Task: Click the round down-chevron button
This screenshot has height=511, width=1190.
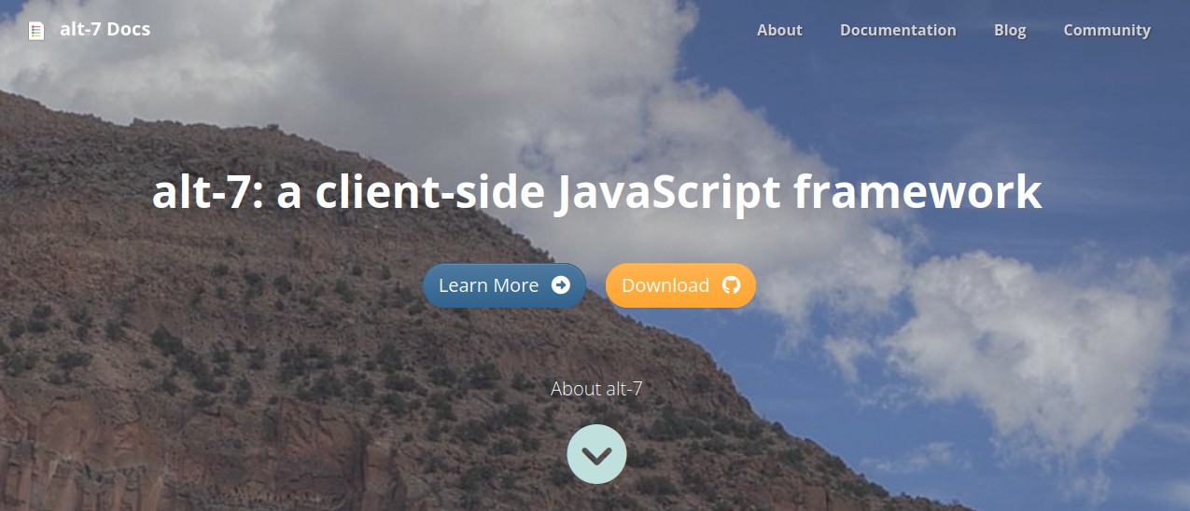Action: pyautogui.click(x=597, y=454)
